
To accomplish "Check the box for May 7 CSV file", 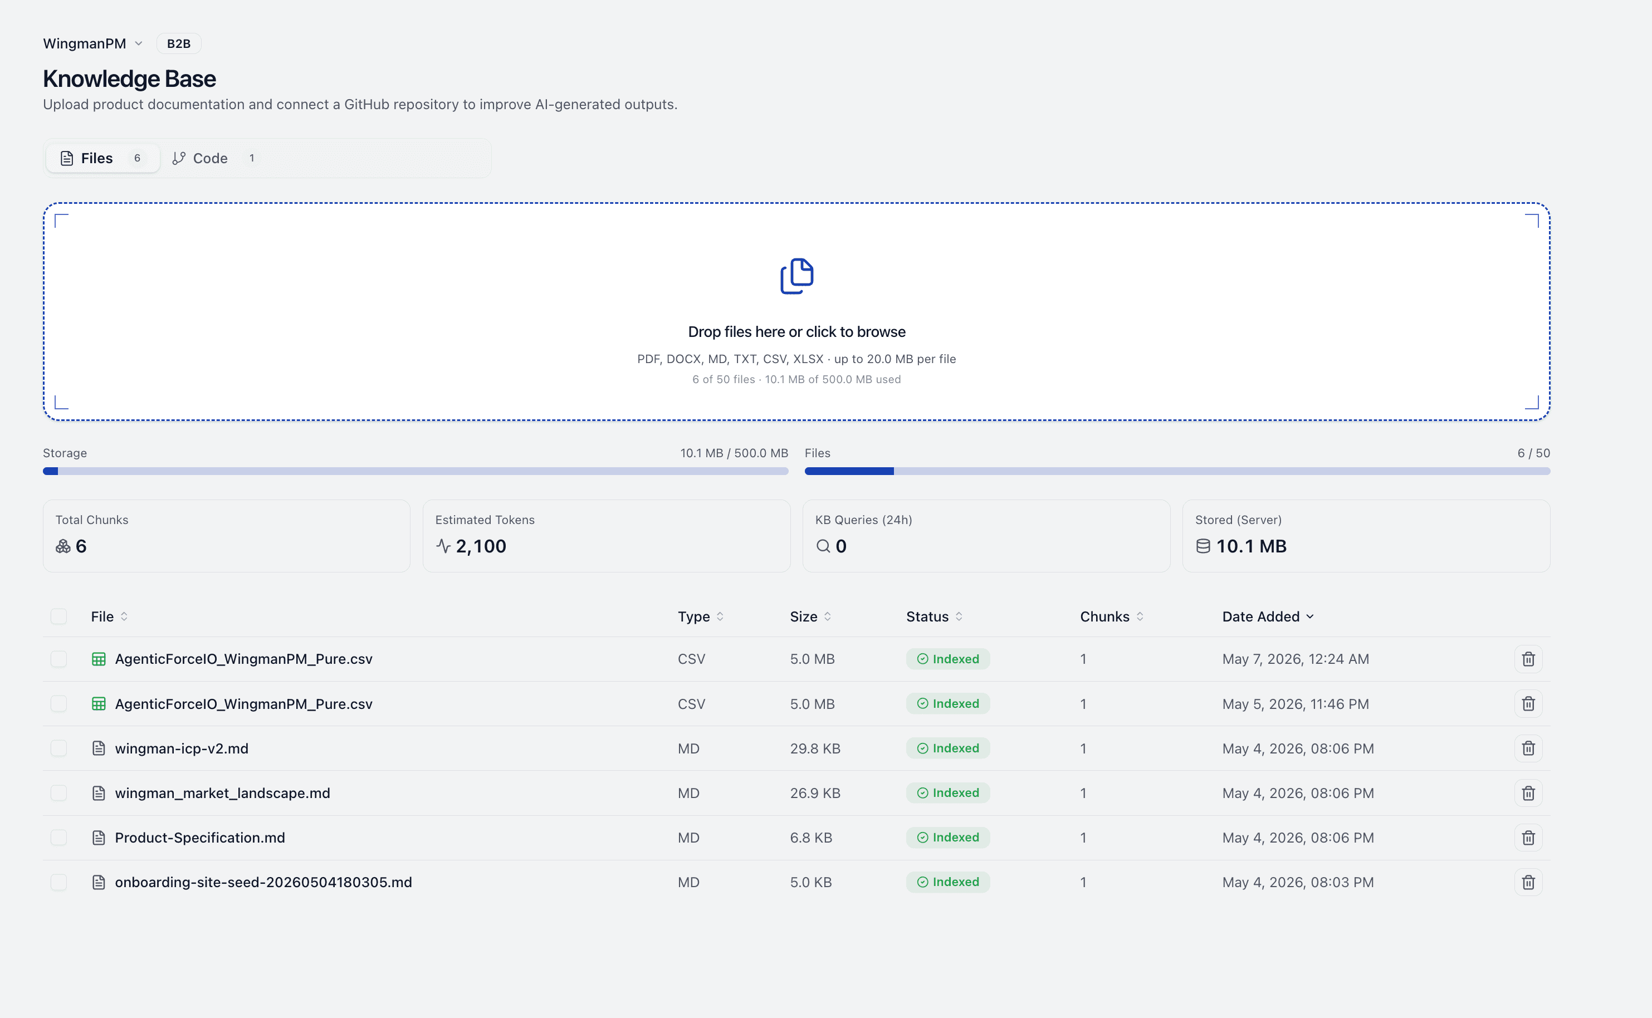I will [58, 659].
